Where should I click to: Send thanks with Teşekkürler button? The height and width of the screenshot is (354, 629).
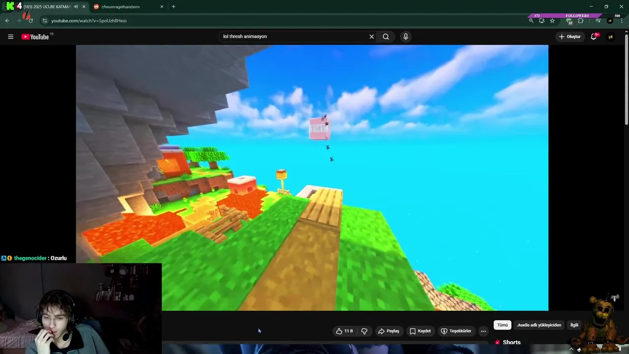pos(456,331)
